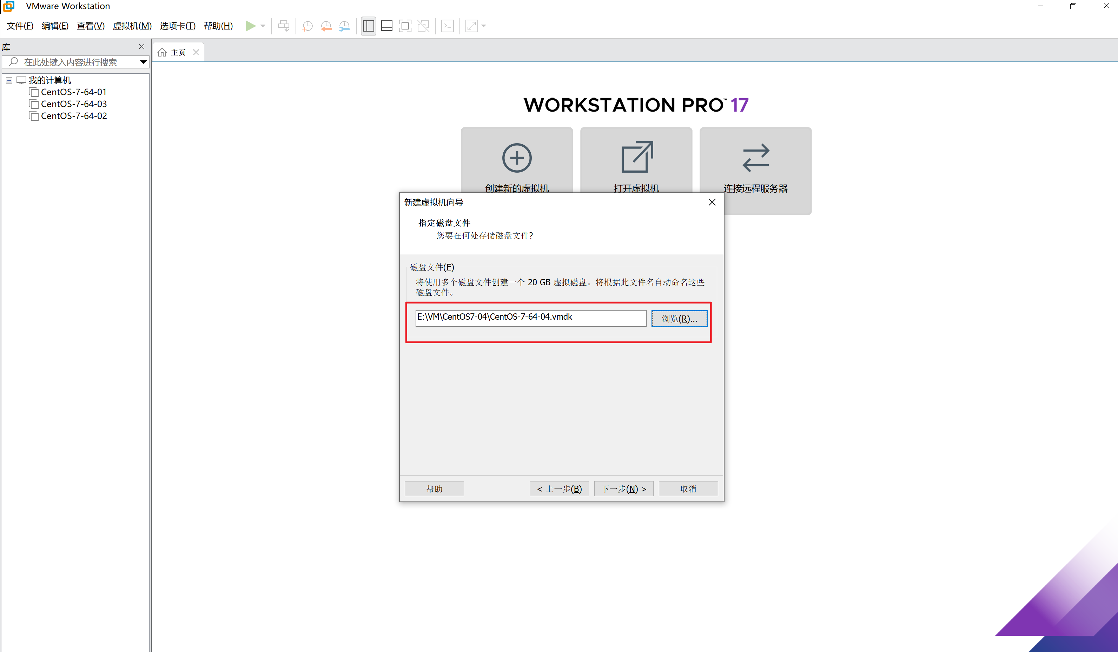1118x652 pixels.
Task: Click the 浏览(R) button
Action: point(679,319)
